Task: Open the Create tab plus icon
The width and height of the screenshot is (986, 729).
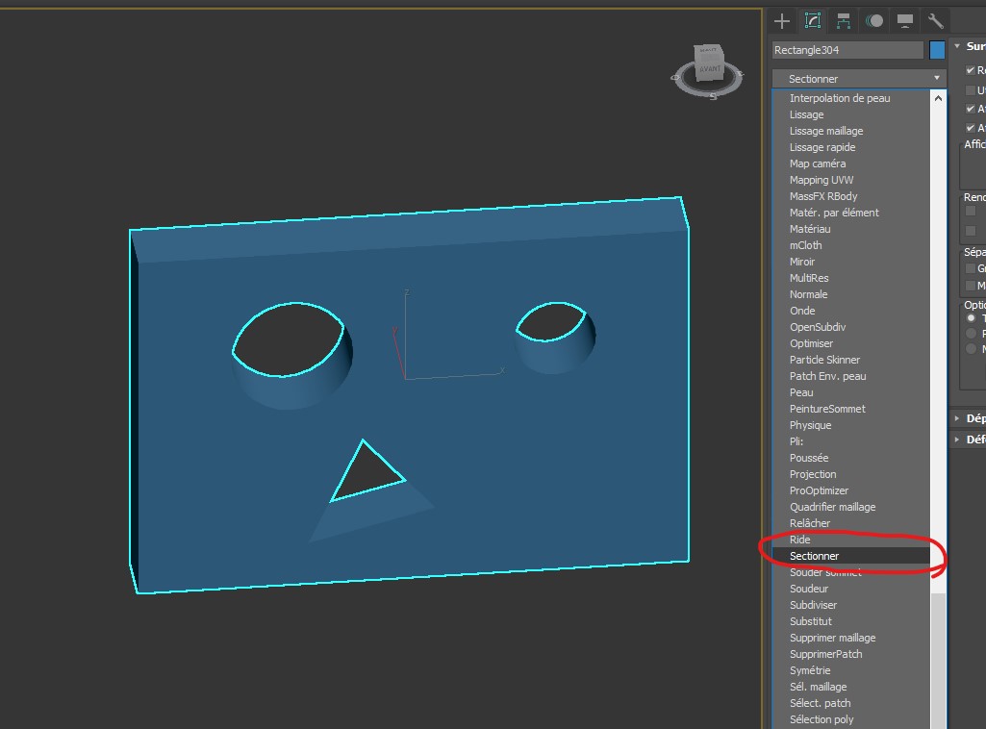Action: [782, 21]
